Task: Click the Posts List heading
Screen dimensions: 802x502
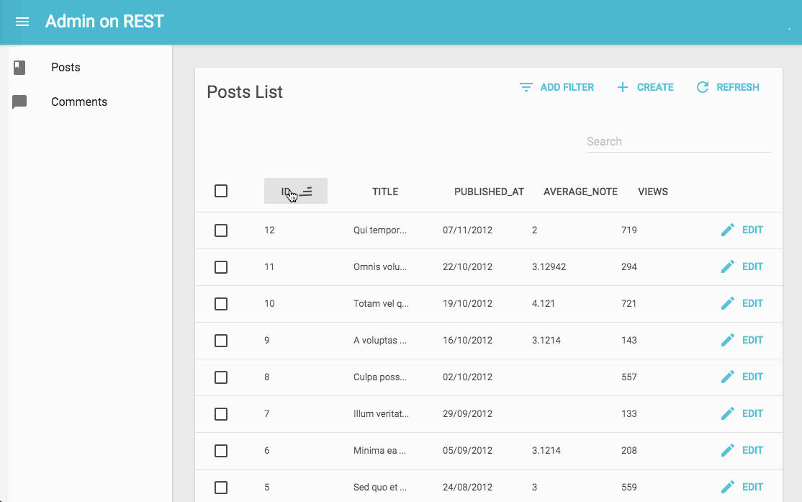Action: tap(245, 92)
